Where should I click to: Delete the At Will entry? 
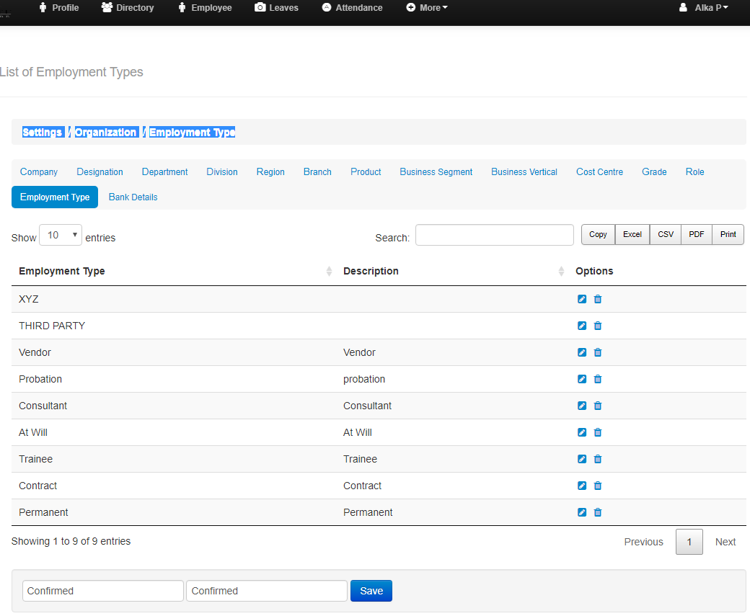598,432
